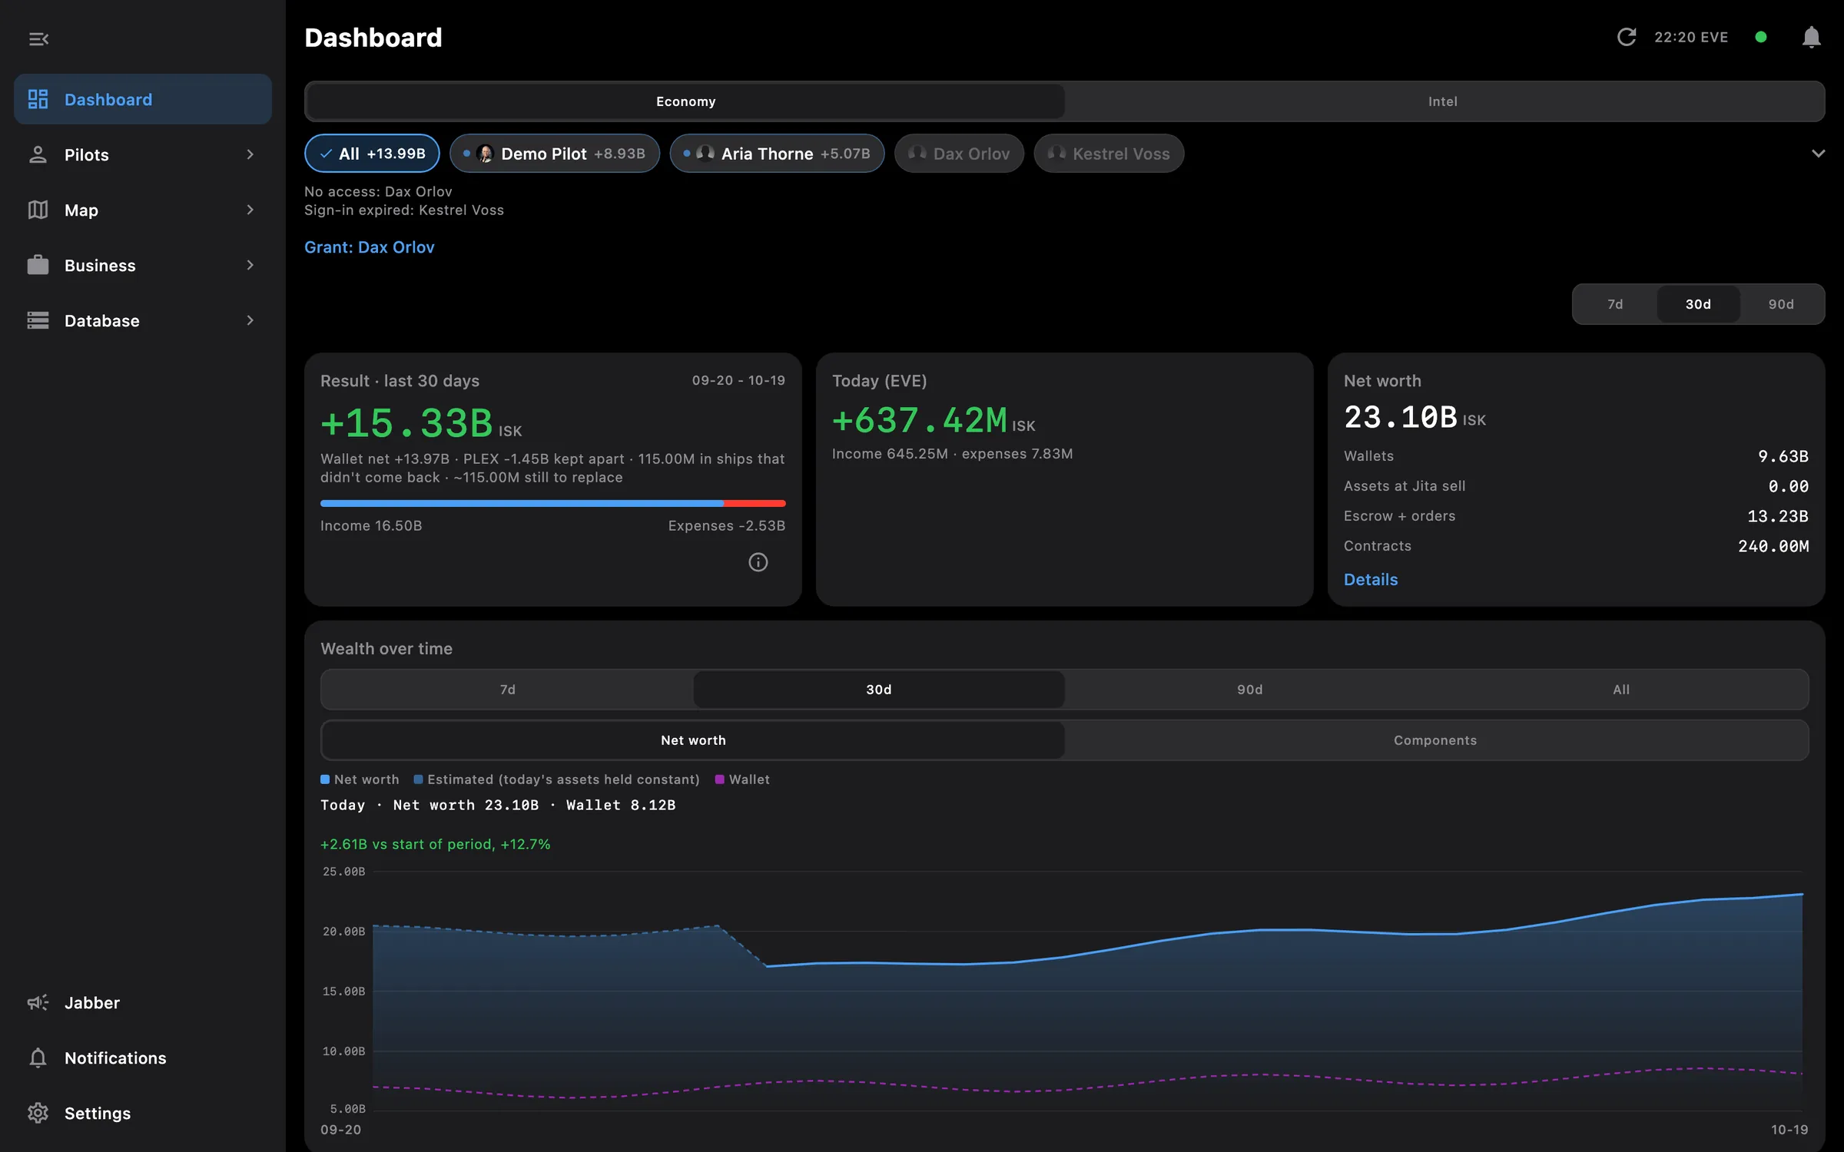Open the top-right notification bell
This screenshot has height=1152, width=1844.
click(x=1811, y=37)
